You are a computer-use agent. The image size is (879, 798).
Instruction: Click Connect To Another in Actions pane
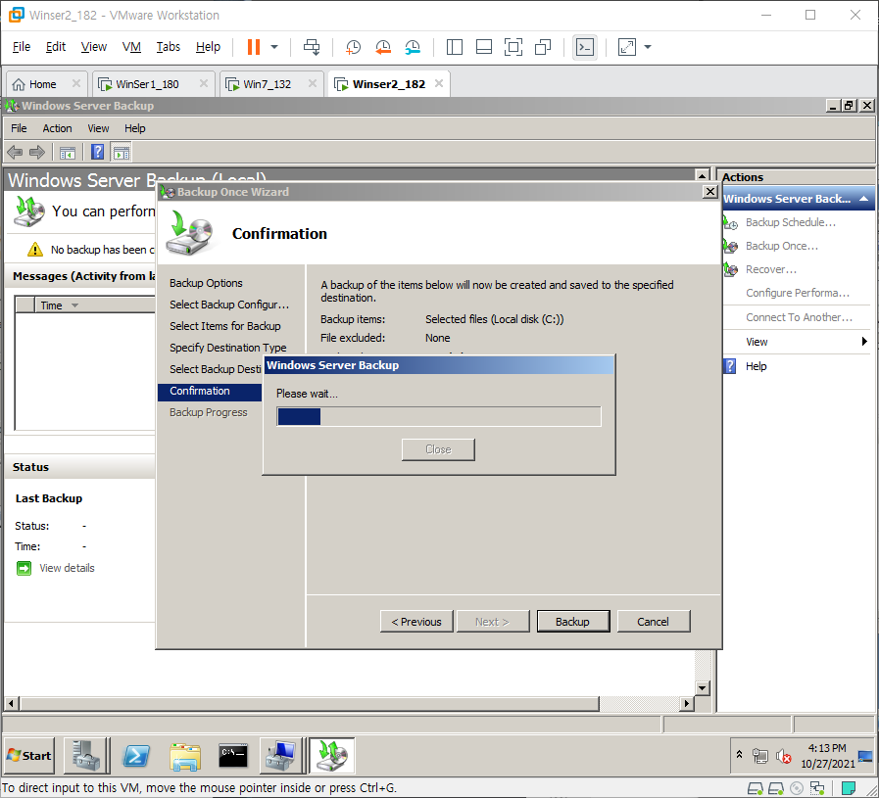coord(799,317)
